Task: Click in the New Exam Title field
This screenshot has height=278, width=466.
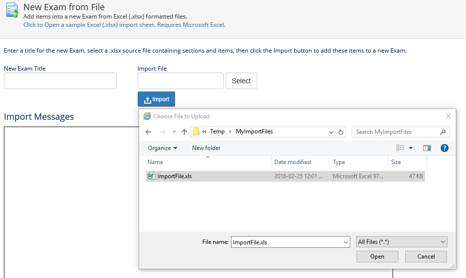Action: pos(60,81)
